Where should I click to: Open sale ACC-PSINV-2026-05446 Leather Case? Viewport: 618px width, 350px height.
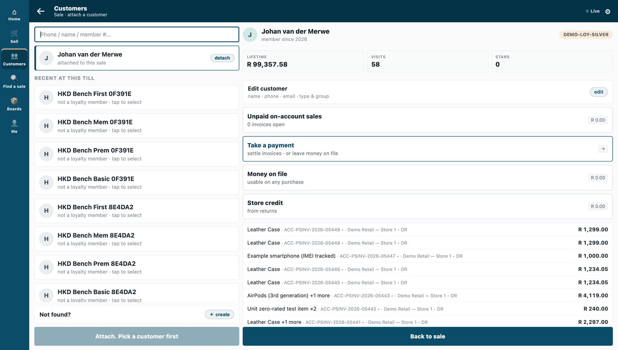pos(428,269)
